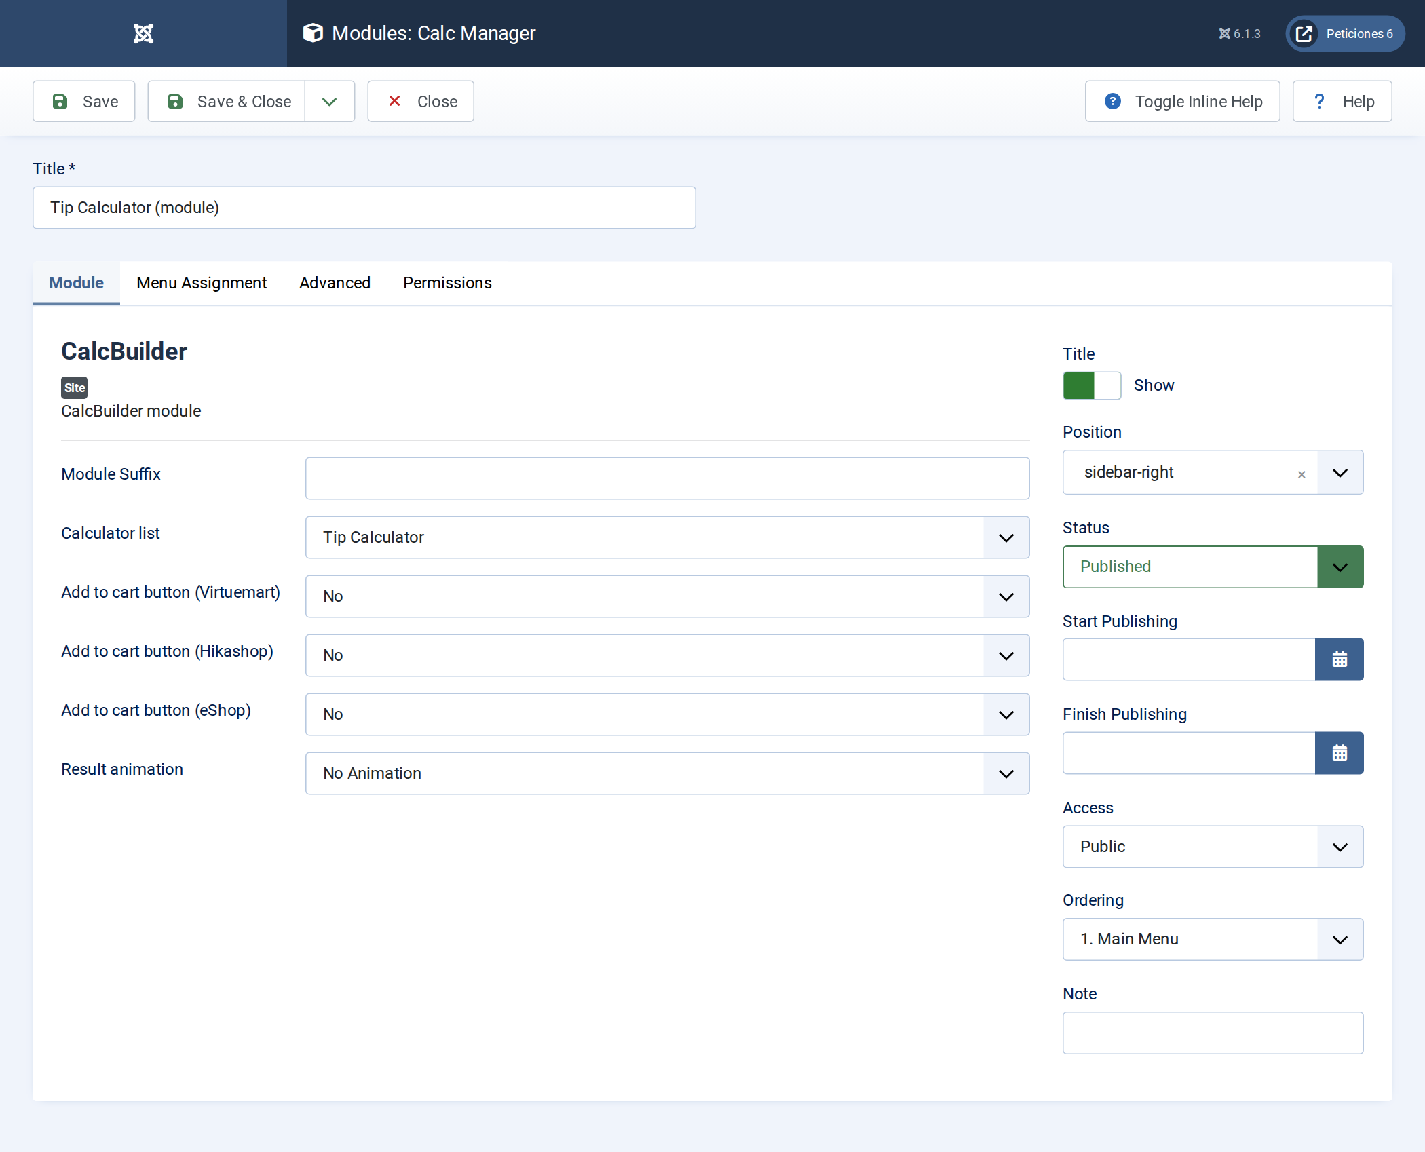The width and height of the screenshot is (1425, 1152).
Task: Open the Result animation dropdown
Action: (x=668, y=773)
